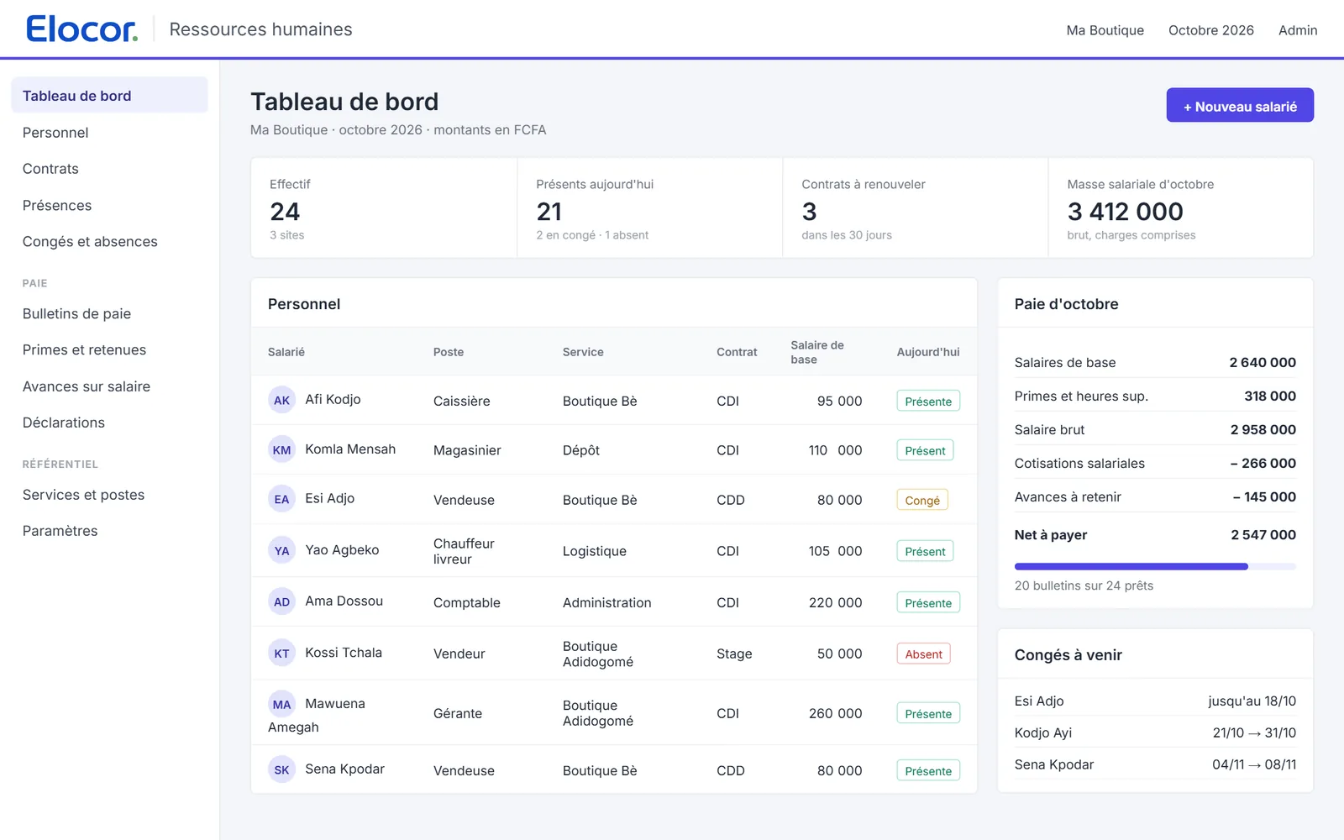Click the name Ama Dossou
Viewport: 1344px width, 840px height.
point(344,601)
